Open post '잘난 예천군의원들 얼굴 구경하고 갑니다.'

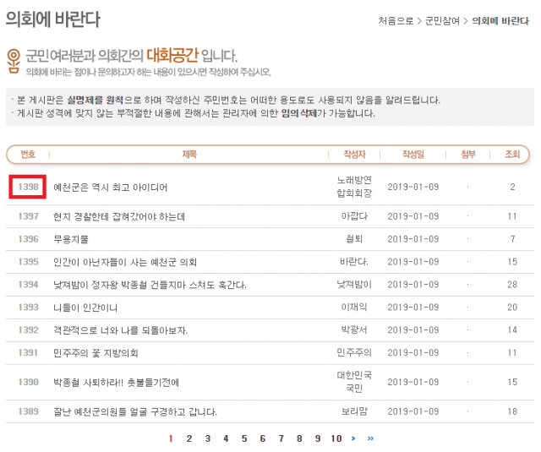click(x=135, y=411)
